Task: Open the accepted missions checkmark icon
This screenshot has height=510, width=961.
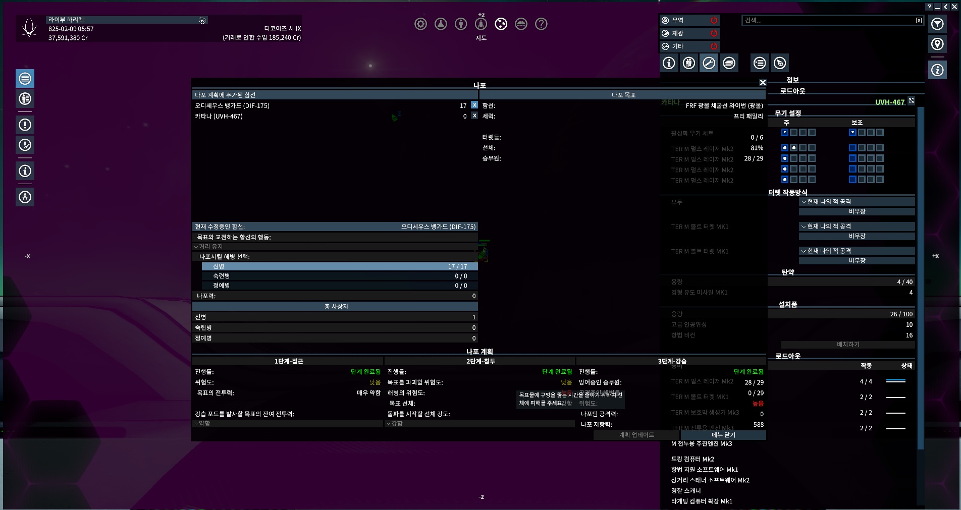Action: 25,145
